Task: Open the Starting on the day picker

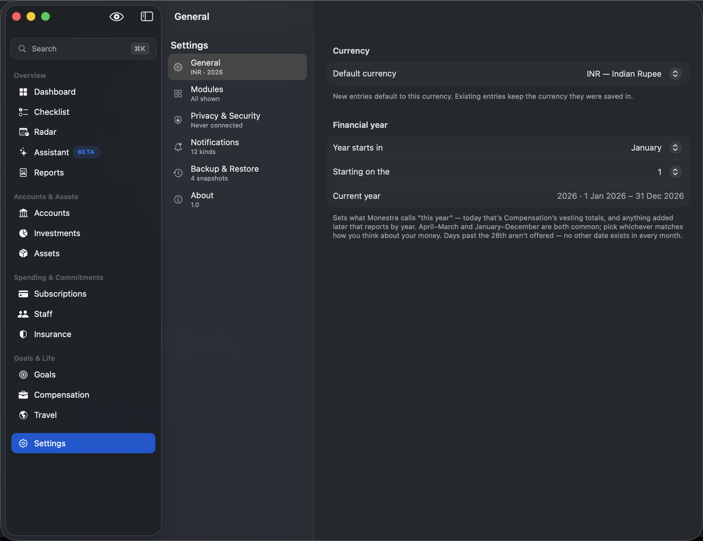Action: coord(675,172)
